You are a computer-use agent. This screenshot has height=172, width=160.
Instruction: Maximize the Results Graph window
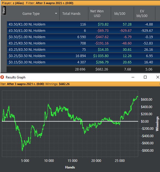coord(145,77)
